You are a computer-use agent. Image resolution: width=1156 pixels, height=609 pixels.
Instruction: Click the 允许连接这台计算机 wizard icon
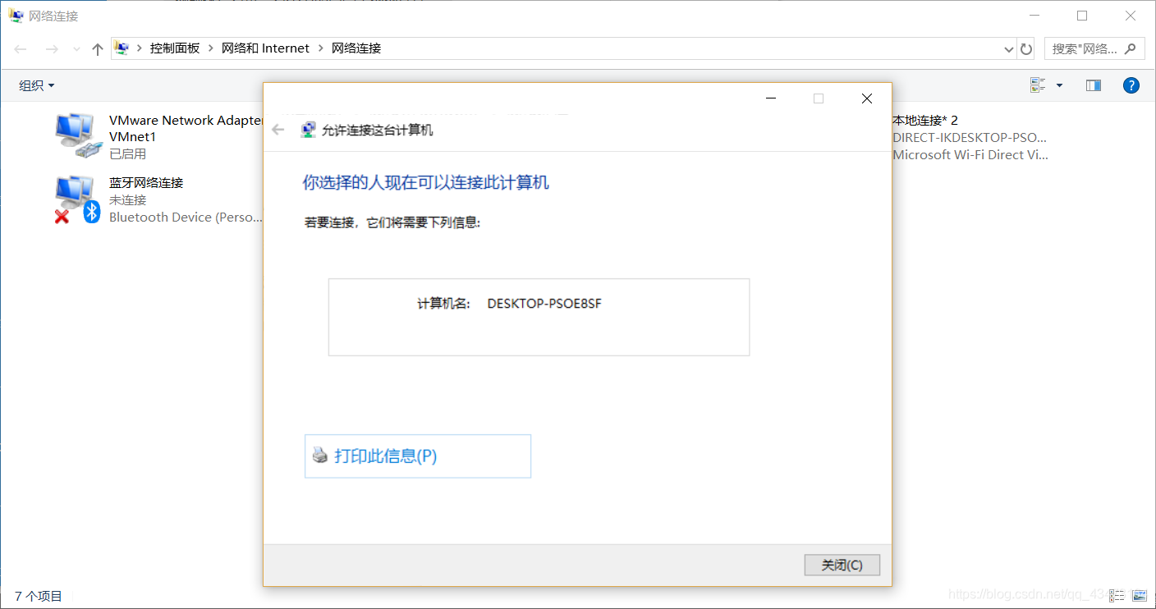308,130
